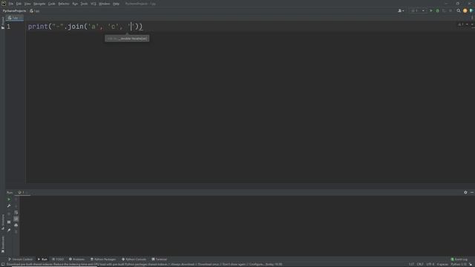Rerun with green play icon in Run panel
The image size is (475, 267).
(9, 200)
